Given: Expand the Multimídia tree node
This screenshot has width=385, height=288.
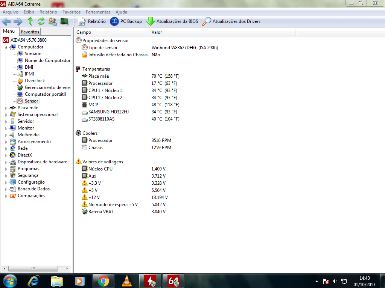Looking at the screenshot, I should pos(6,135).
